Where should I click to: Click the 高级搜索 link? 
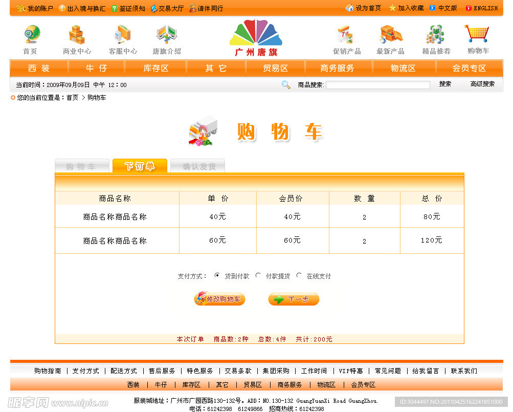coord(482,84)
